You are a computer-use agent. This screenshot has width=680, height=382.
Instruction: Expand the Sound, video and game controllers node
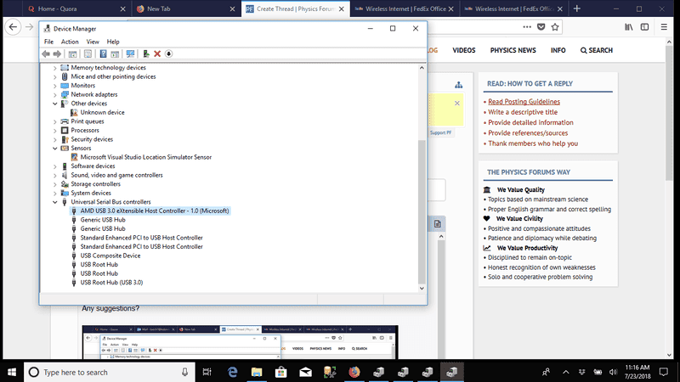[56, 175]
